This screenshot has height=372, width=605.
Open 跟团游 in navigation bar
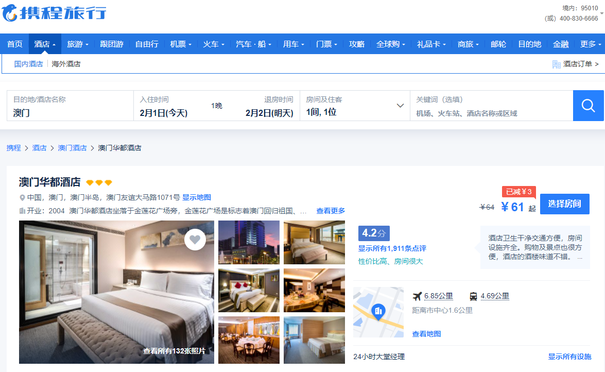pyautogui.click(x=112, y=44)
